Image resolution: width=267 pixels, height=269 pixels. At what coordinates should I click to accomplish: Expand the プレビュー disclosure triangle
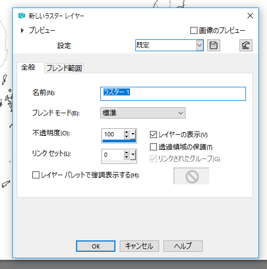[22, 30]
